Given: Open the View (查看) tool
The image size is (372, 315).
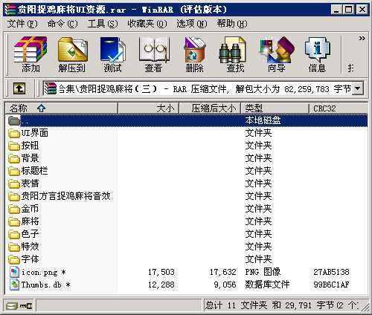Looking at the screenshot, I should pos(154,54).
